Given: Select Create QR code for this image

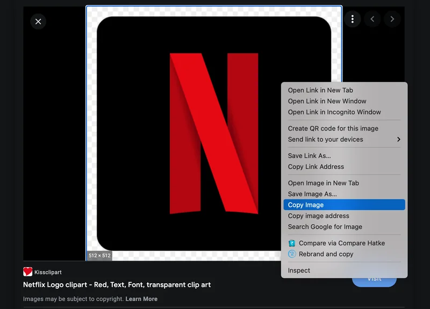Looking at the screenshot, I should 333,128.
